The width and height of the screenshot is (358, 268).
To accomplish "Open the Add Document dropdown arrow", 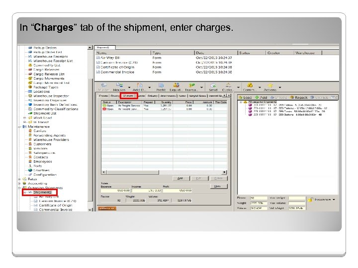I will click(x=150, y=87).
